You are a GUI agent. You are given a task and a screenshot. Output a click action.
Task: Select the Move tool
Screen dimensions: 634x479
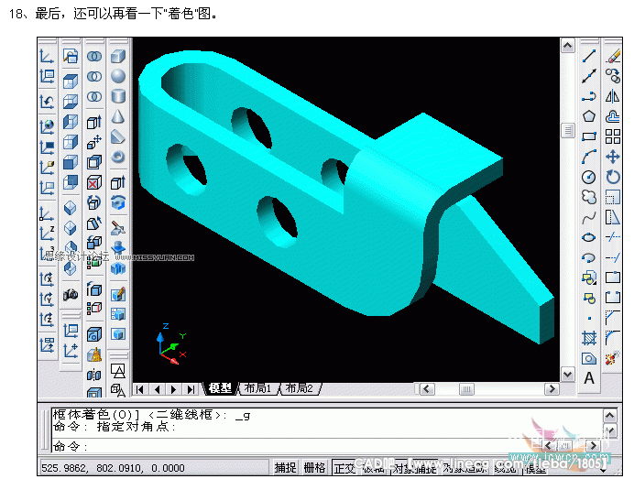tap(613, 157)
